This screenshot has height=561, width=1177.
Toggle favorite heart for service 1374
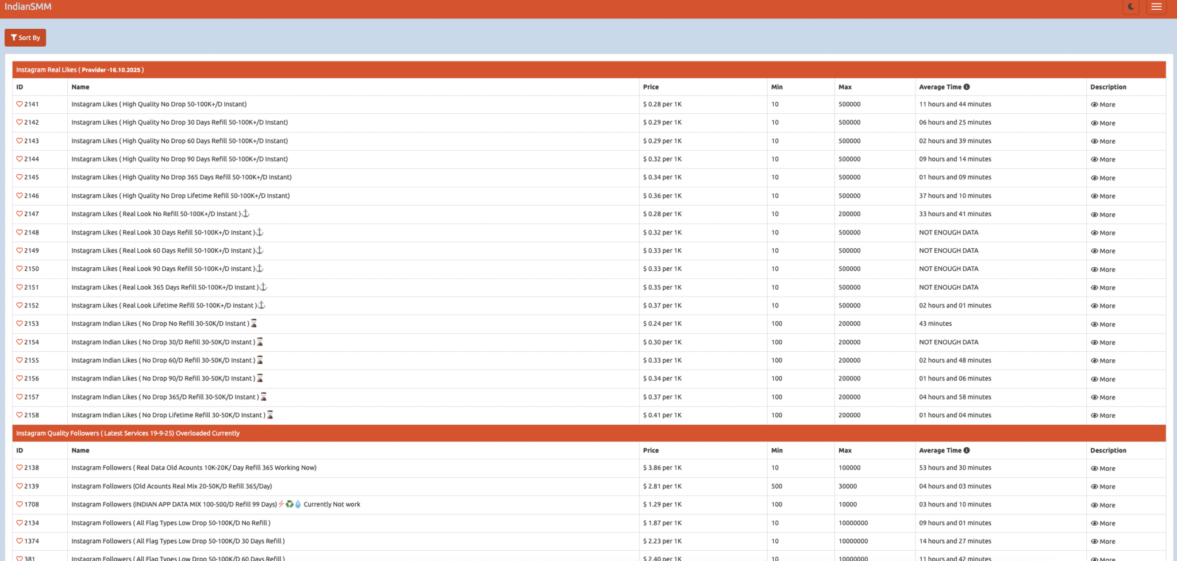(x=20, y=541)
